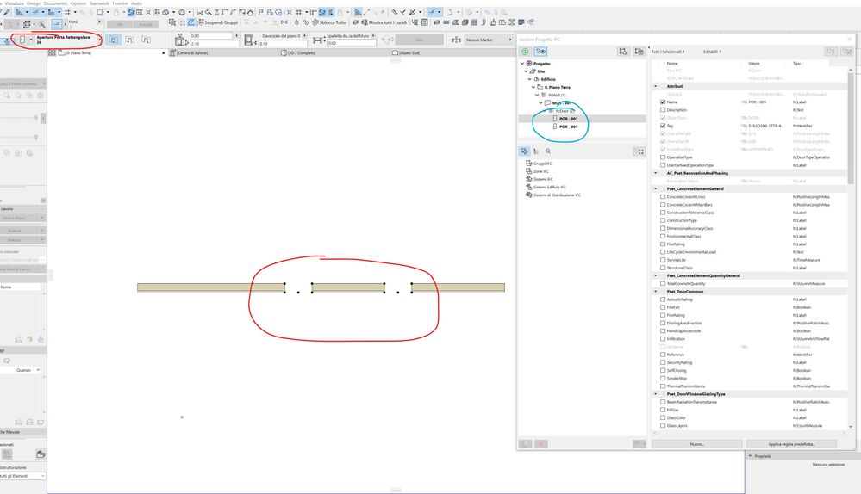
Task: Toggle the Description attribute checkbox
Action: pos(663,109)
